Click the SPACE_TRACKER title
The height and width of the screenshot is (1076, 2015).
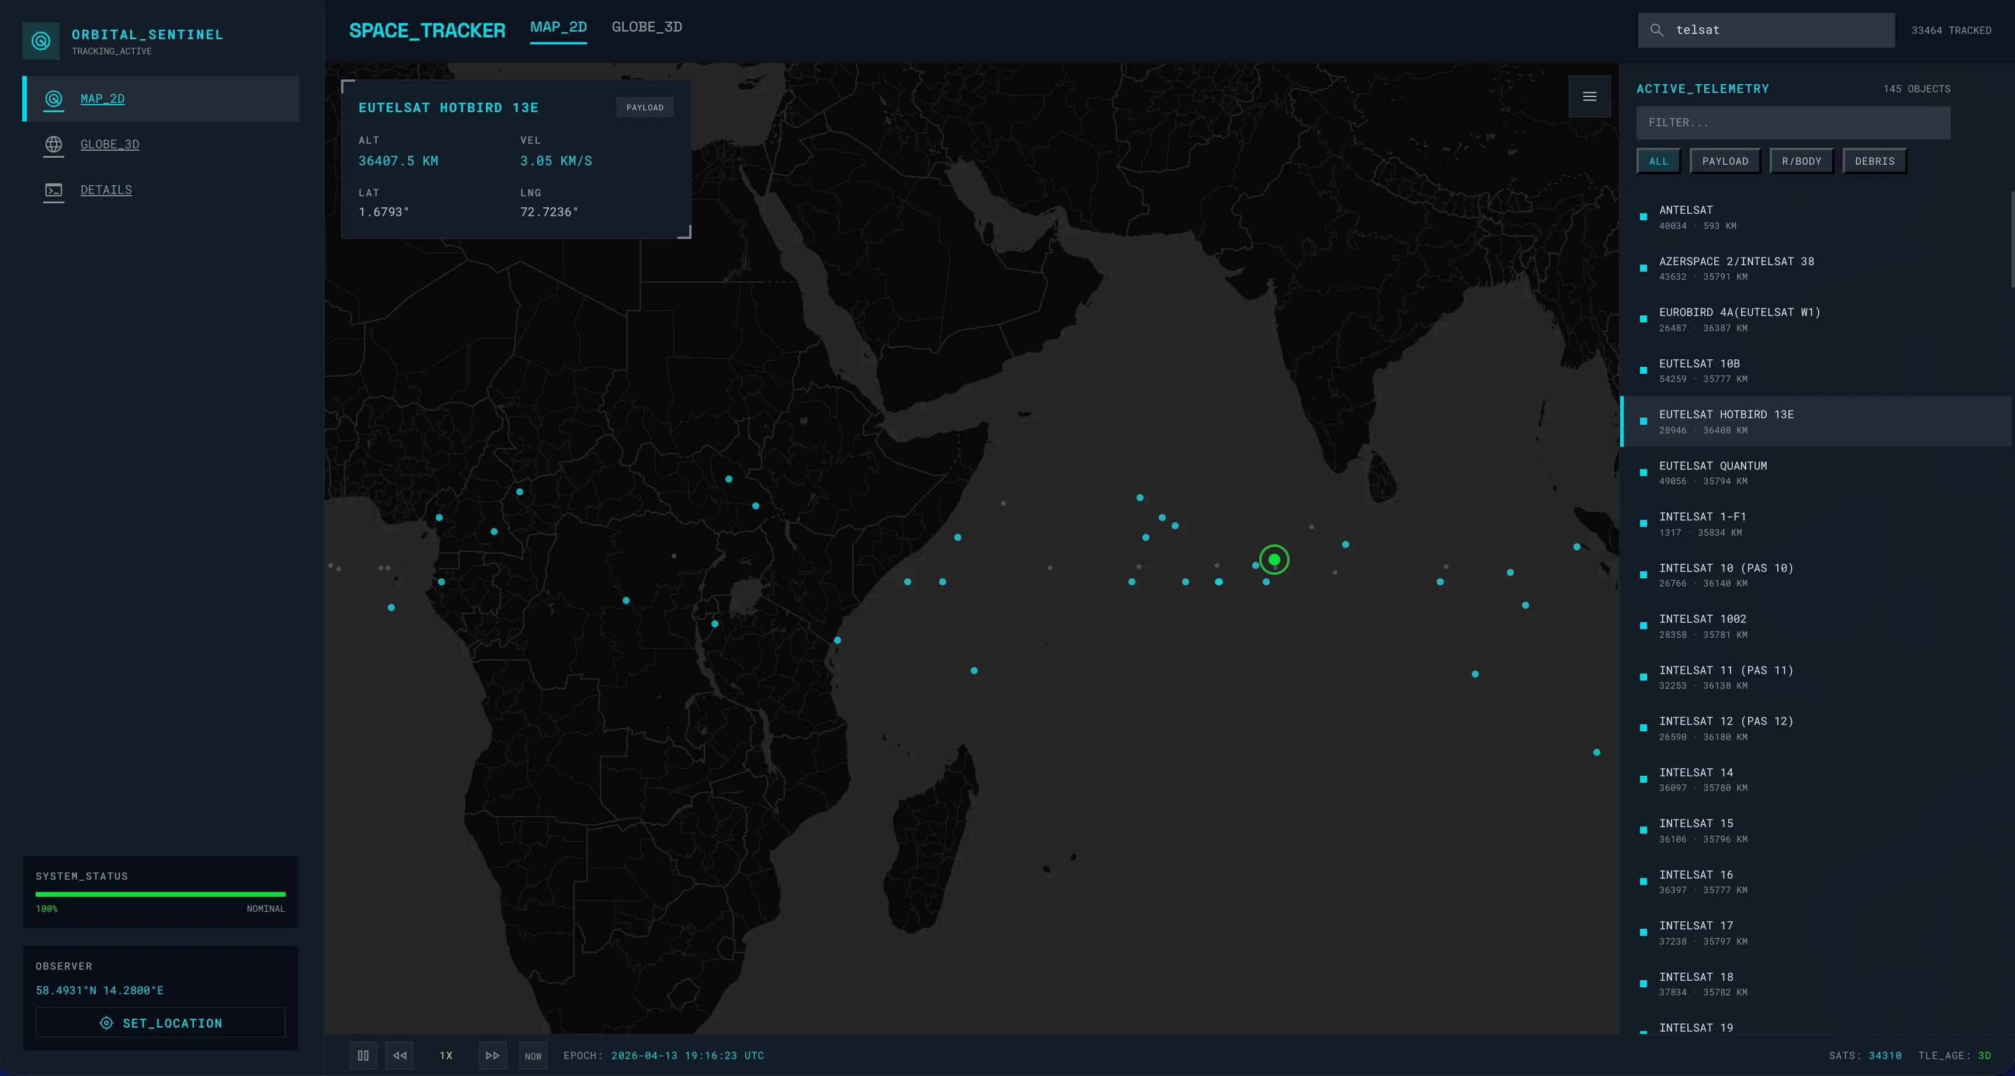[x=427, y=30]
